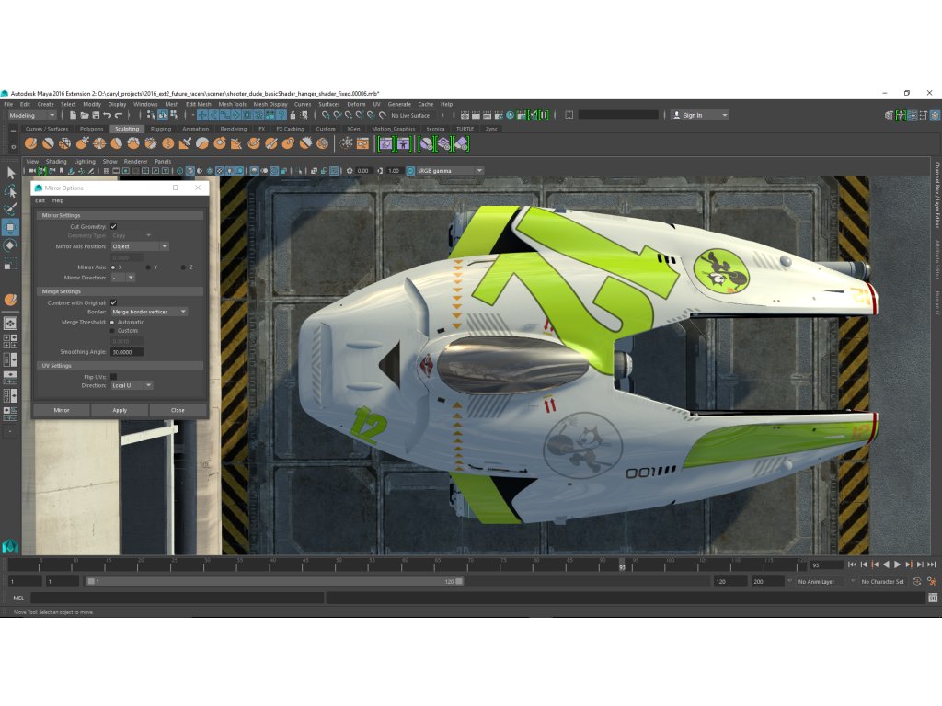This screenshot has width=942, height=706.
Task: Choose the Rotate tool in the toolbox
Action: 10,245
